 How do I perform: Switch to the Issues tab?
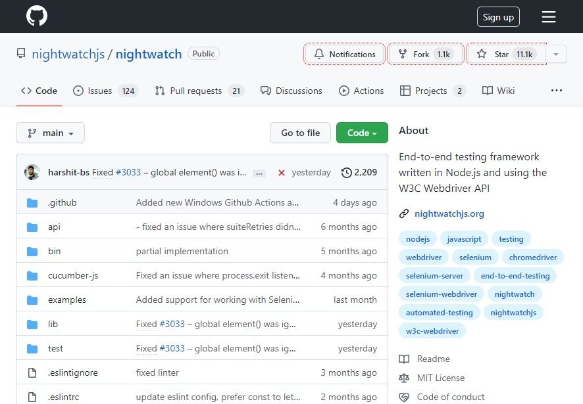(x=105, y=91)
